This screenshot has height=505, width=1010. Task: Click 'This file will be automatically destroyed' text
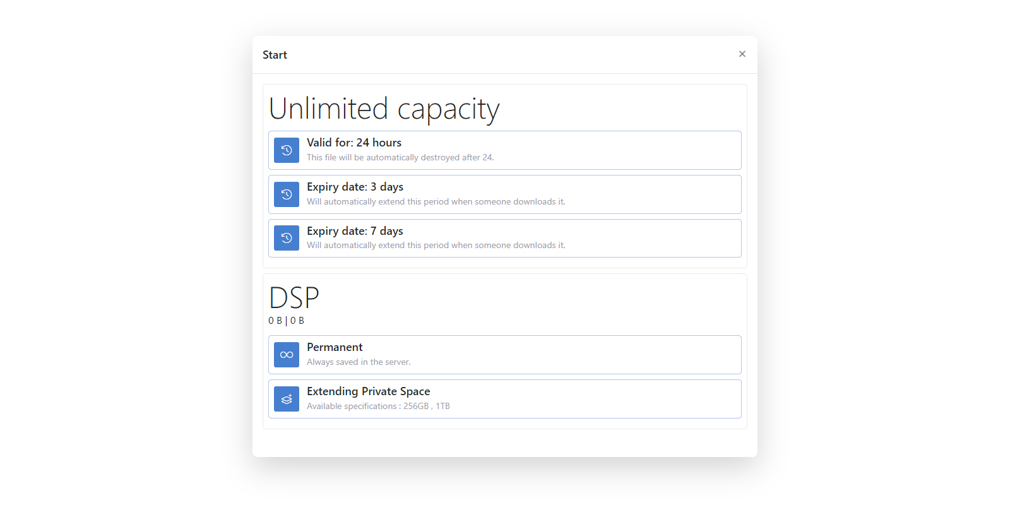[x=400, y=158]
